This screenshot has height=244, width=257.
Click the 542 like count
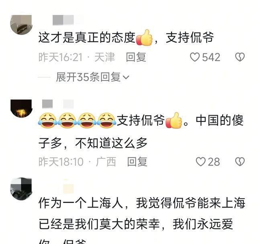211,57
